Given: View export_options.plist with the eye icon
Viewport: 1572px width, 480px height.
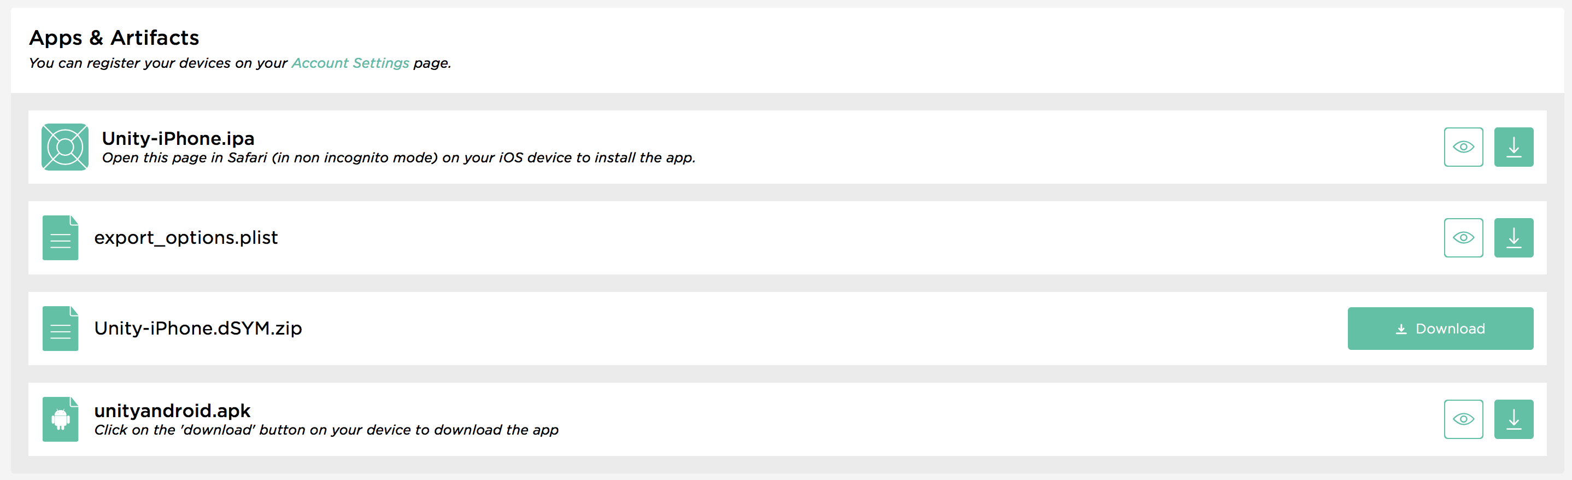Looking at the screenshot, I should pos(1463,238).
